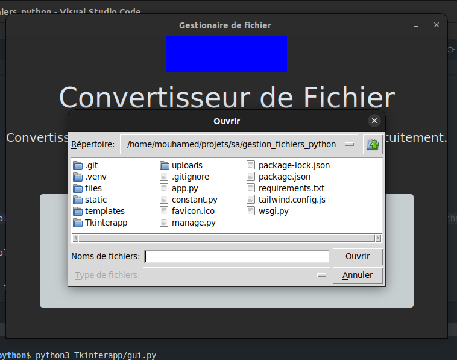Select the manage.py file

pyautogui.click(x=193, y=223)
